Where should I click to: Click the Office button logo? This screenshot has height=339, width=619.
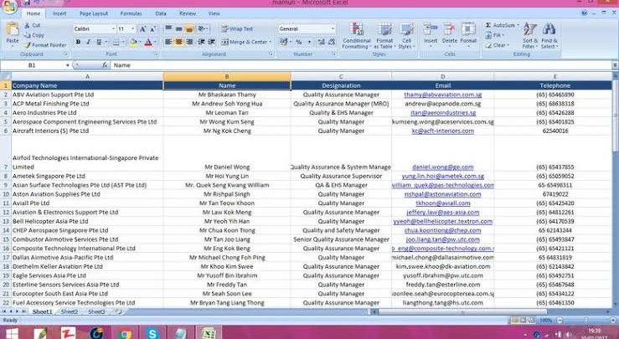[8, 7]
